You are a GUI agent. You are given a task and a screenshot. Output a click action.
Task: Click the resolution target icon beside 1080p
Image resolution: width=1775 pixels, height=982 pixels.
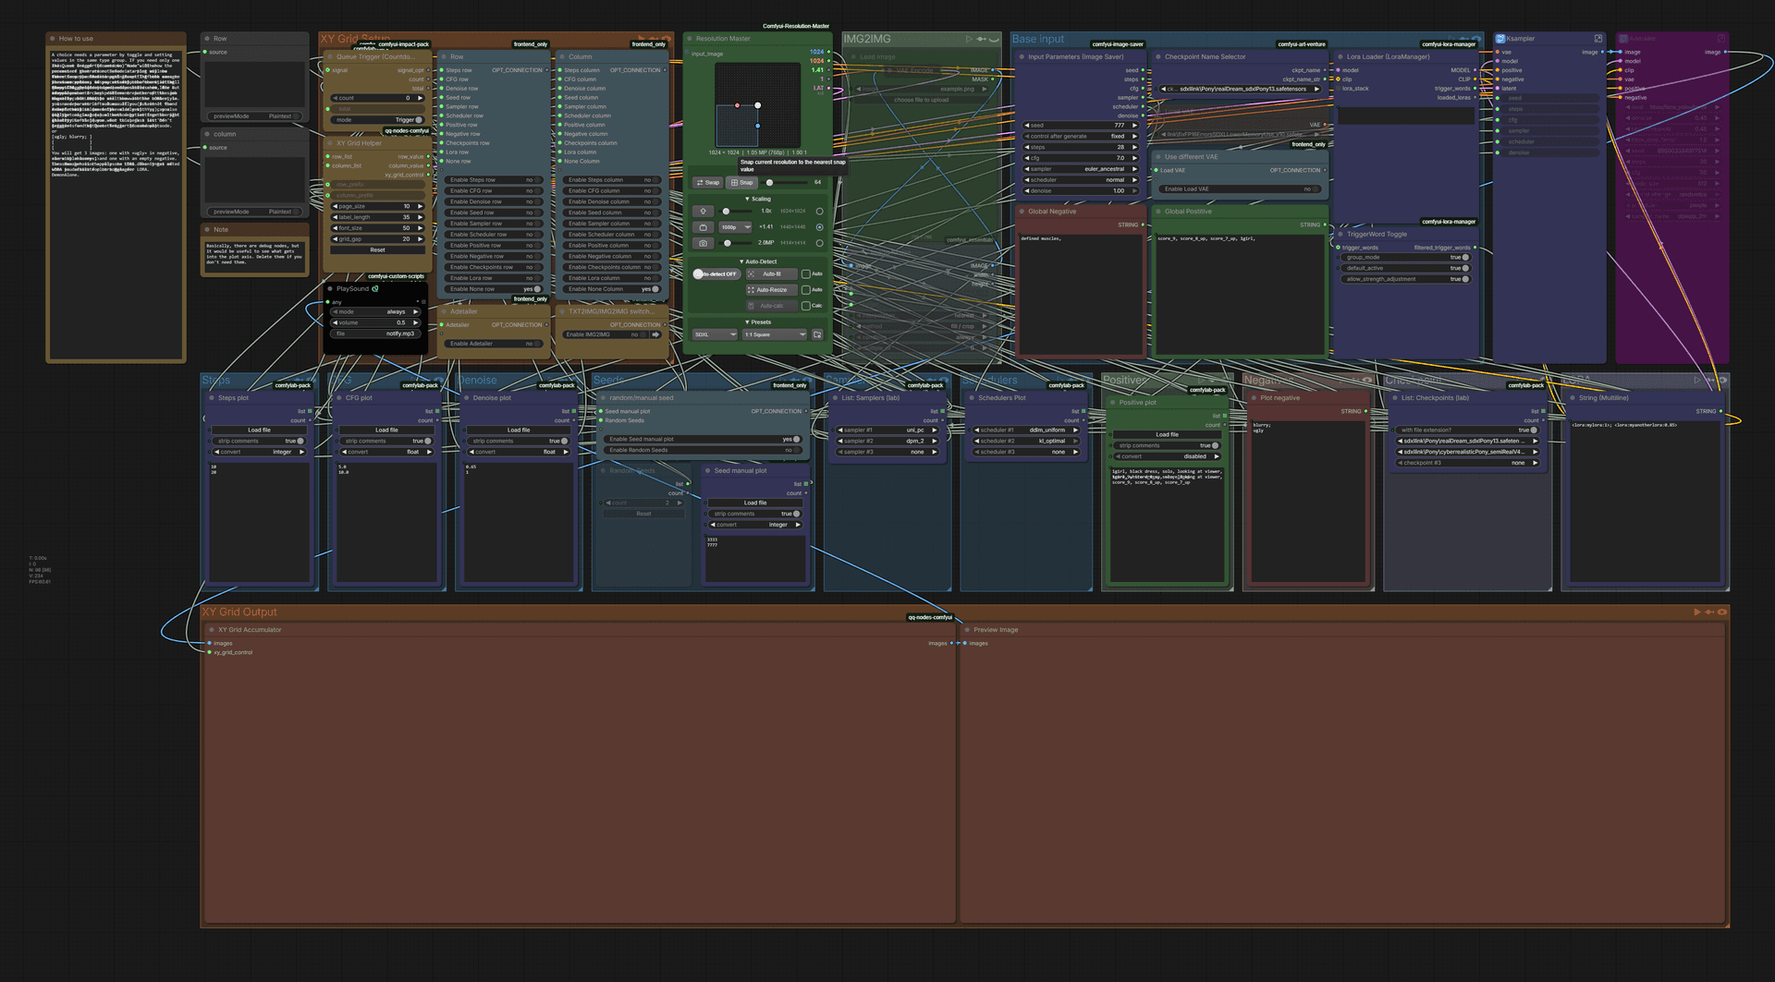pyautogui.click(x=703, y=227)
